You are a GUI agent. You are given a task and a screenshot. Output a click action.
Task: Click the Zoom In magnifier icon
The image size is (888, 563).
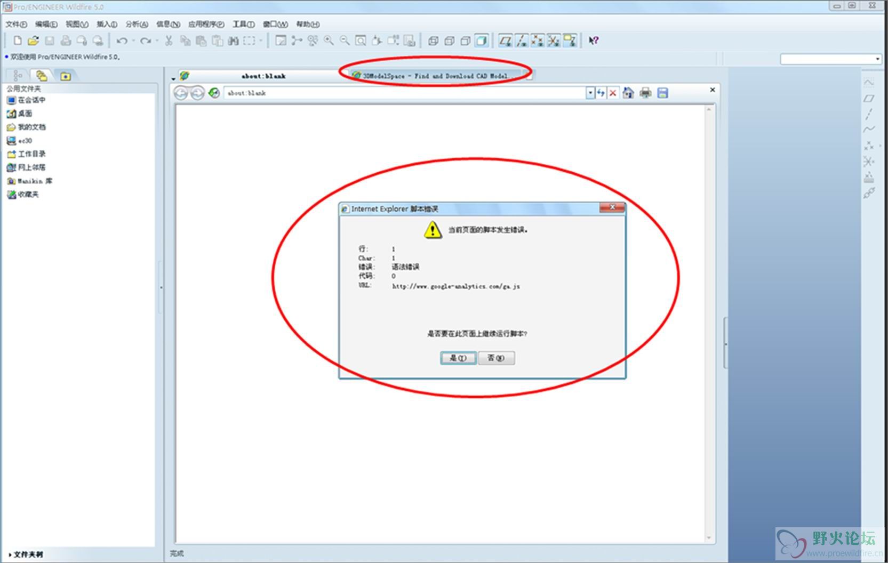pyautogui.click(x=329, y=41)
